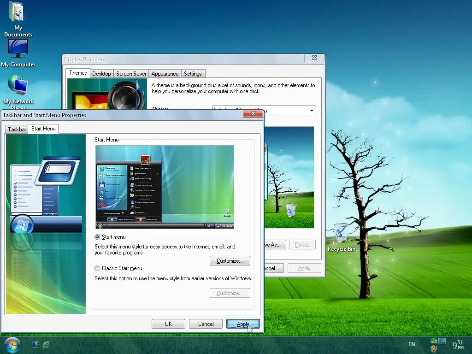Screen dimensions: 472x354
Task: Click Apply in Taskbar and Start Menu Properties
Action: point(243,324)
